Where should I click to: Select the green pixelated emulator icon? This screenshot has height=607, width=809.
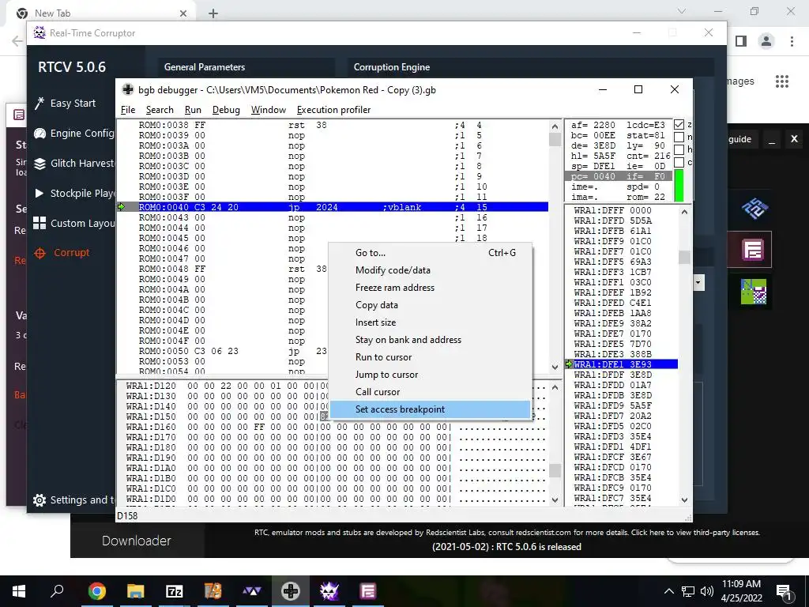coord(754,292)
